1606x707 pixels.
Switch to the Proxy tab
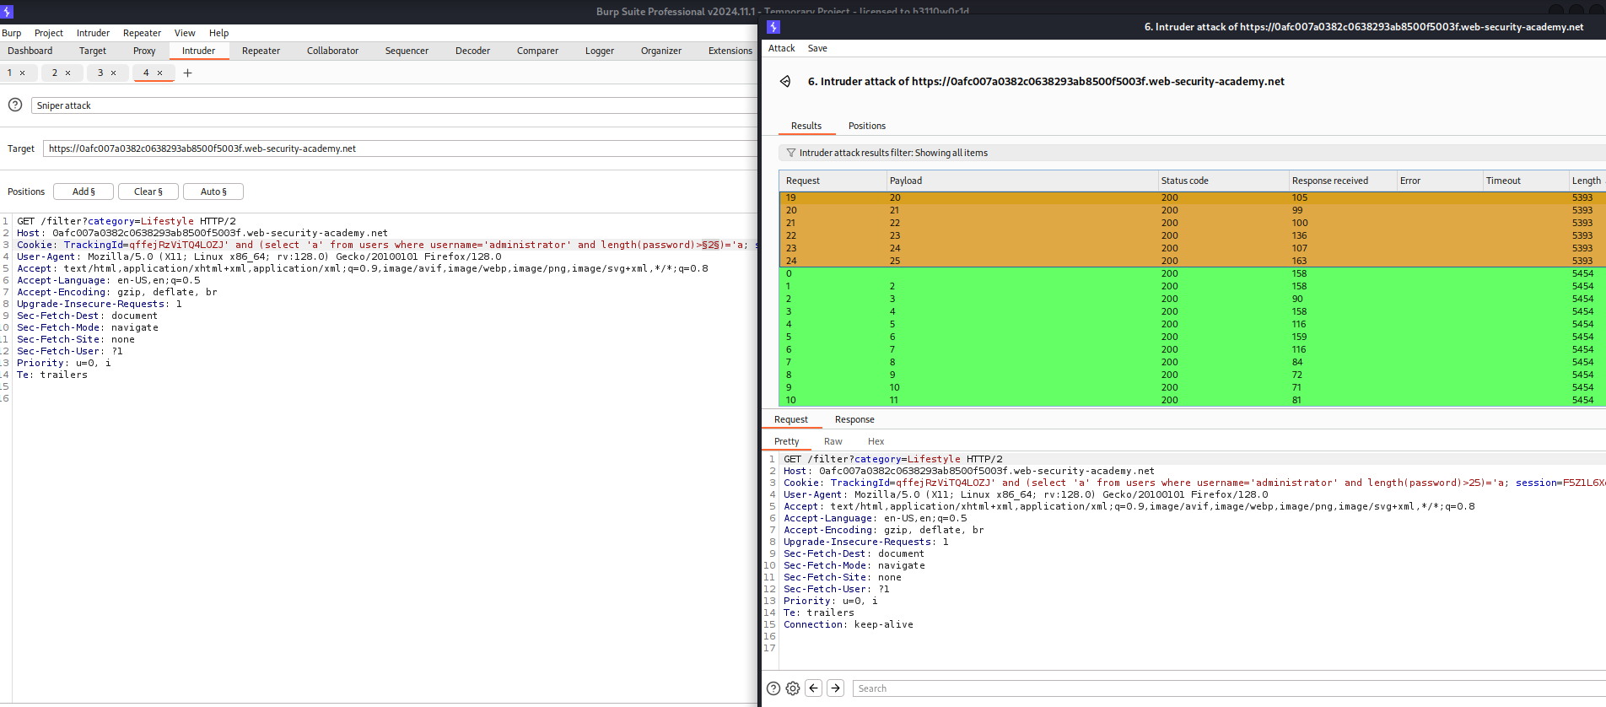[144, 51]
